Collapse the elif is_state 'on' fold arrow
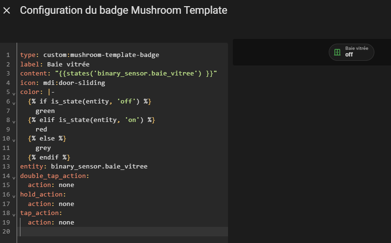Image resolution: width=391 pixels, height=243 pixels. (14, 122)
